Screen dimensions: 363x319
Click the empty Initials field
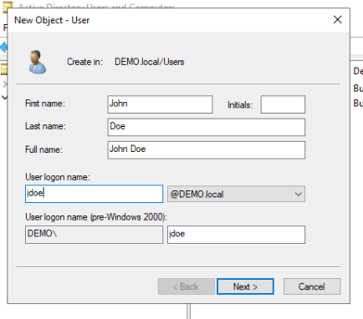(283, 104)
